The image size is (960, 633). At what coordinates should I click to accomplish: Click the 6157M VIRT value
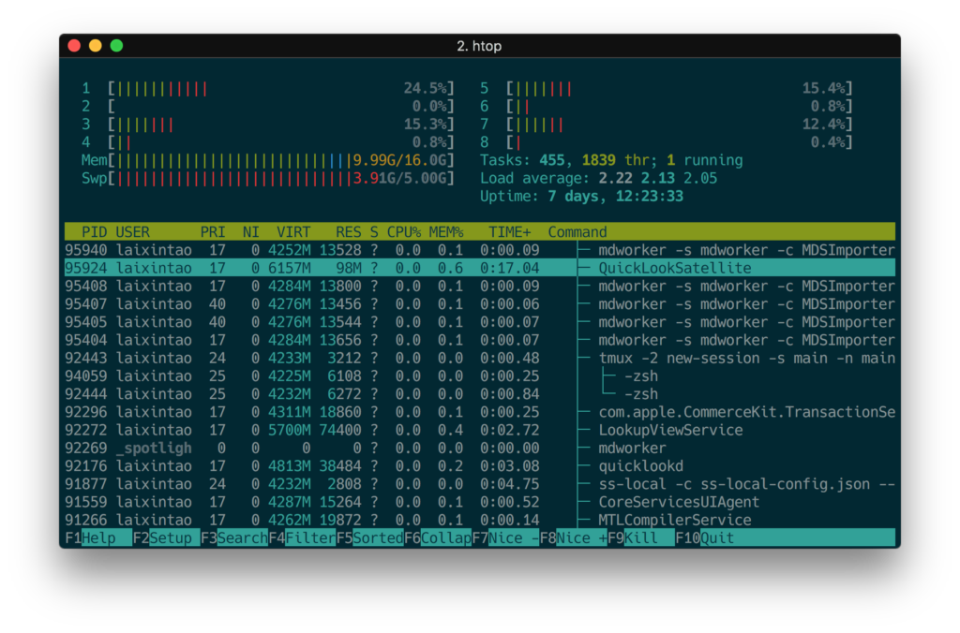pos(290,268)
